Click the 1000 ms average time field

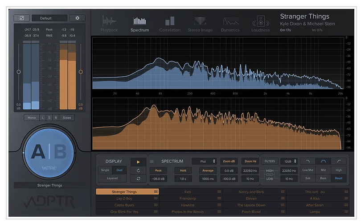coord(208,179)
